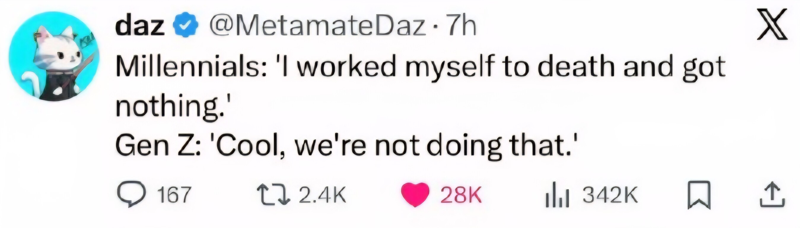This screenshot has height=228, width=800.
Task: Click the 2.4K reposts count
Action: [322, 195]
